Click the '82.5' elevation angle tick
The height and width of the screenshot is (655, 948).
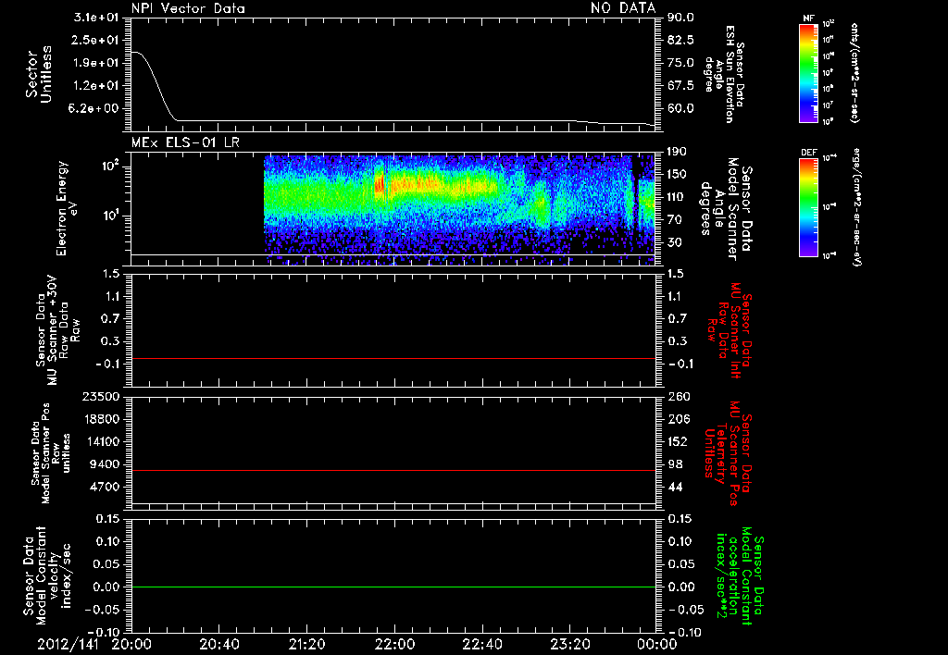pos(680,40)
